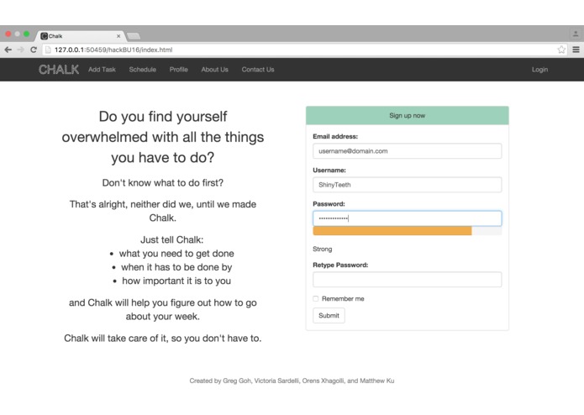Click into the Password field
The image size is (584, 415).
[x=407, y=218]
